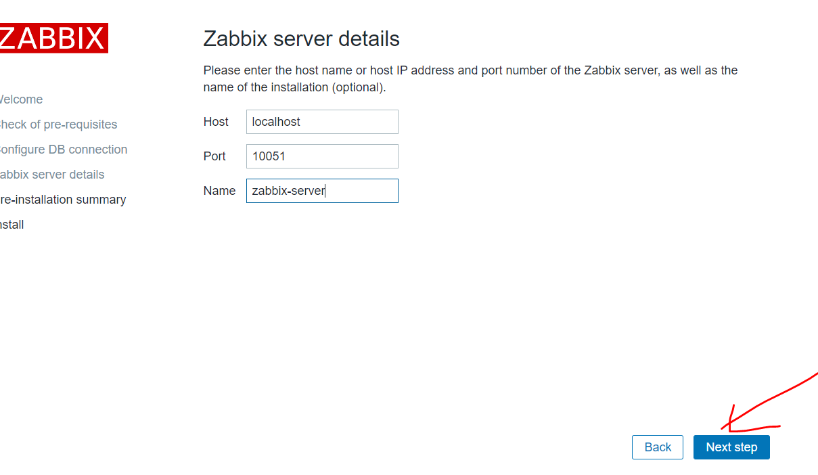The image size is (818, 475).
Task: Select the Install step in sidebar
Action: (12, 225)
